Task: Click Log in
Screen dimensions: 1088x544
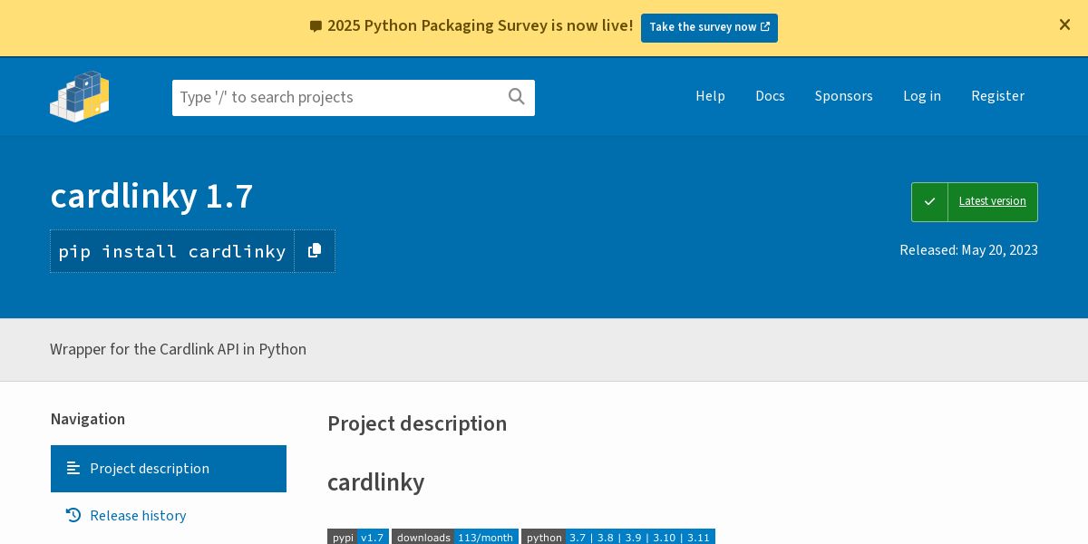Action: (x=921, y=96)
